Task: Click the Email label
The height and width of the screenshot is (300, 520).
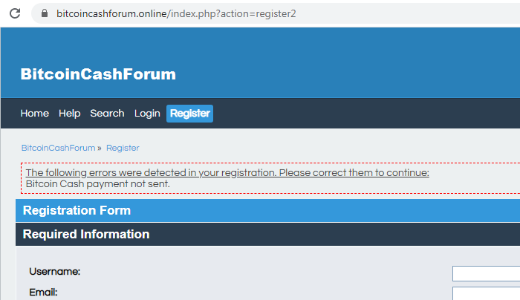Action: pyautogui.click(x=43, y=293)
